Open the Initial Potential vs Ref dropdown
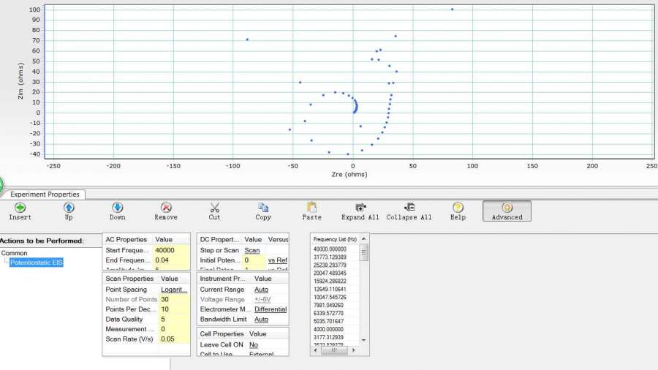 [277, 260]
